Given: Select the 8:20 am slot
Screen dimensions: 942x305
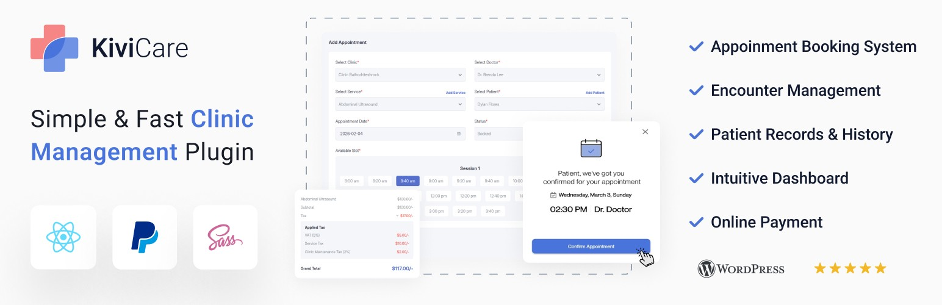Looking at the screenshot, I should coord(379,181).
